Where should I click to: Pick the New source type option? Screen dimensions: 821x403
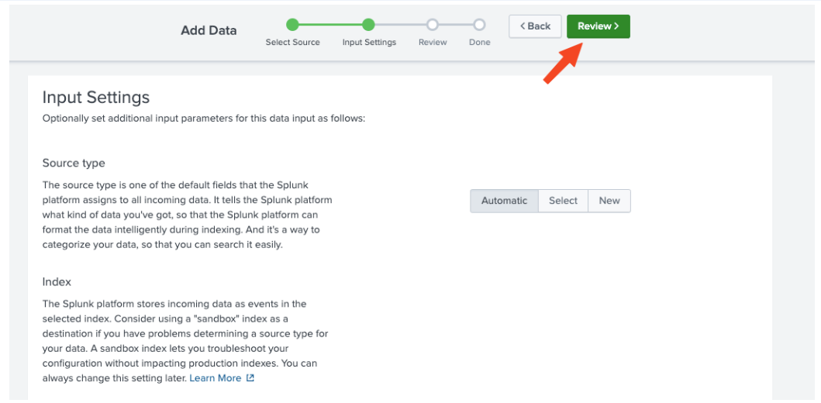(x=609, y=201)
